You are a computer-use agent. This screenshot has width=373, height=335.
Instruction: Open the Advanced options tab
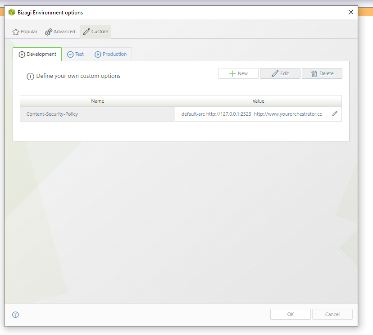[x=60, y=32]
